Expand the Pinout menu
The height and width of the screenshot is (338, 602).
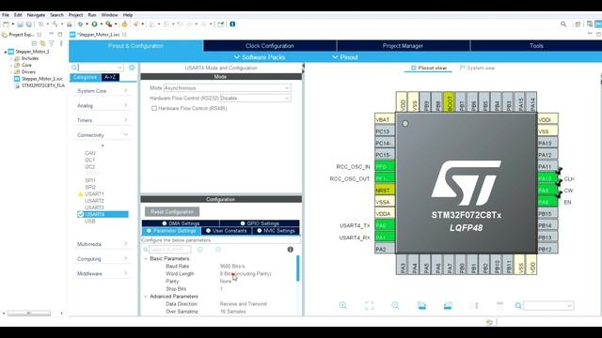345,57
